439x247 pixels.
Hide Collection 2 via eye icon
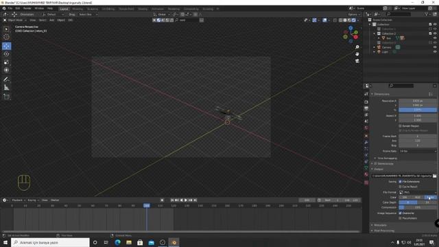coord(435,34)
